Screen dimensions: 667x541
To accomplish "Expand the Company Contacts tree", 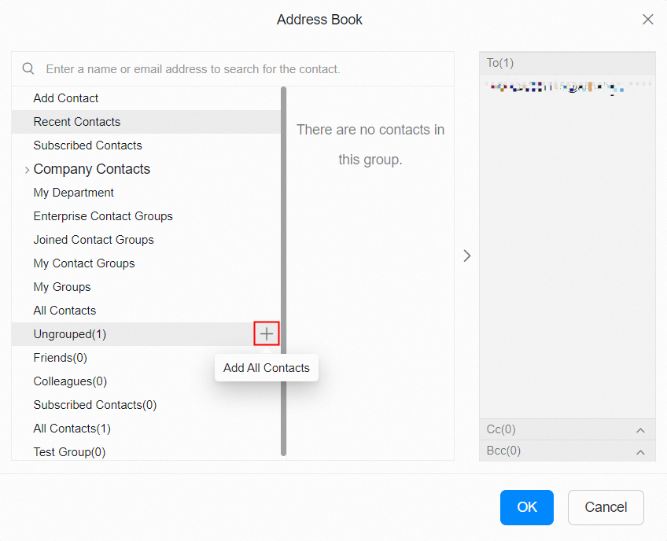I will tap(28, 170).
